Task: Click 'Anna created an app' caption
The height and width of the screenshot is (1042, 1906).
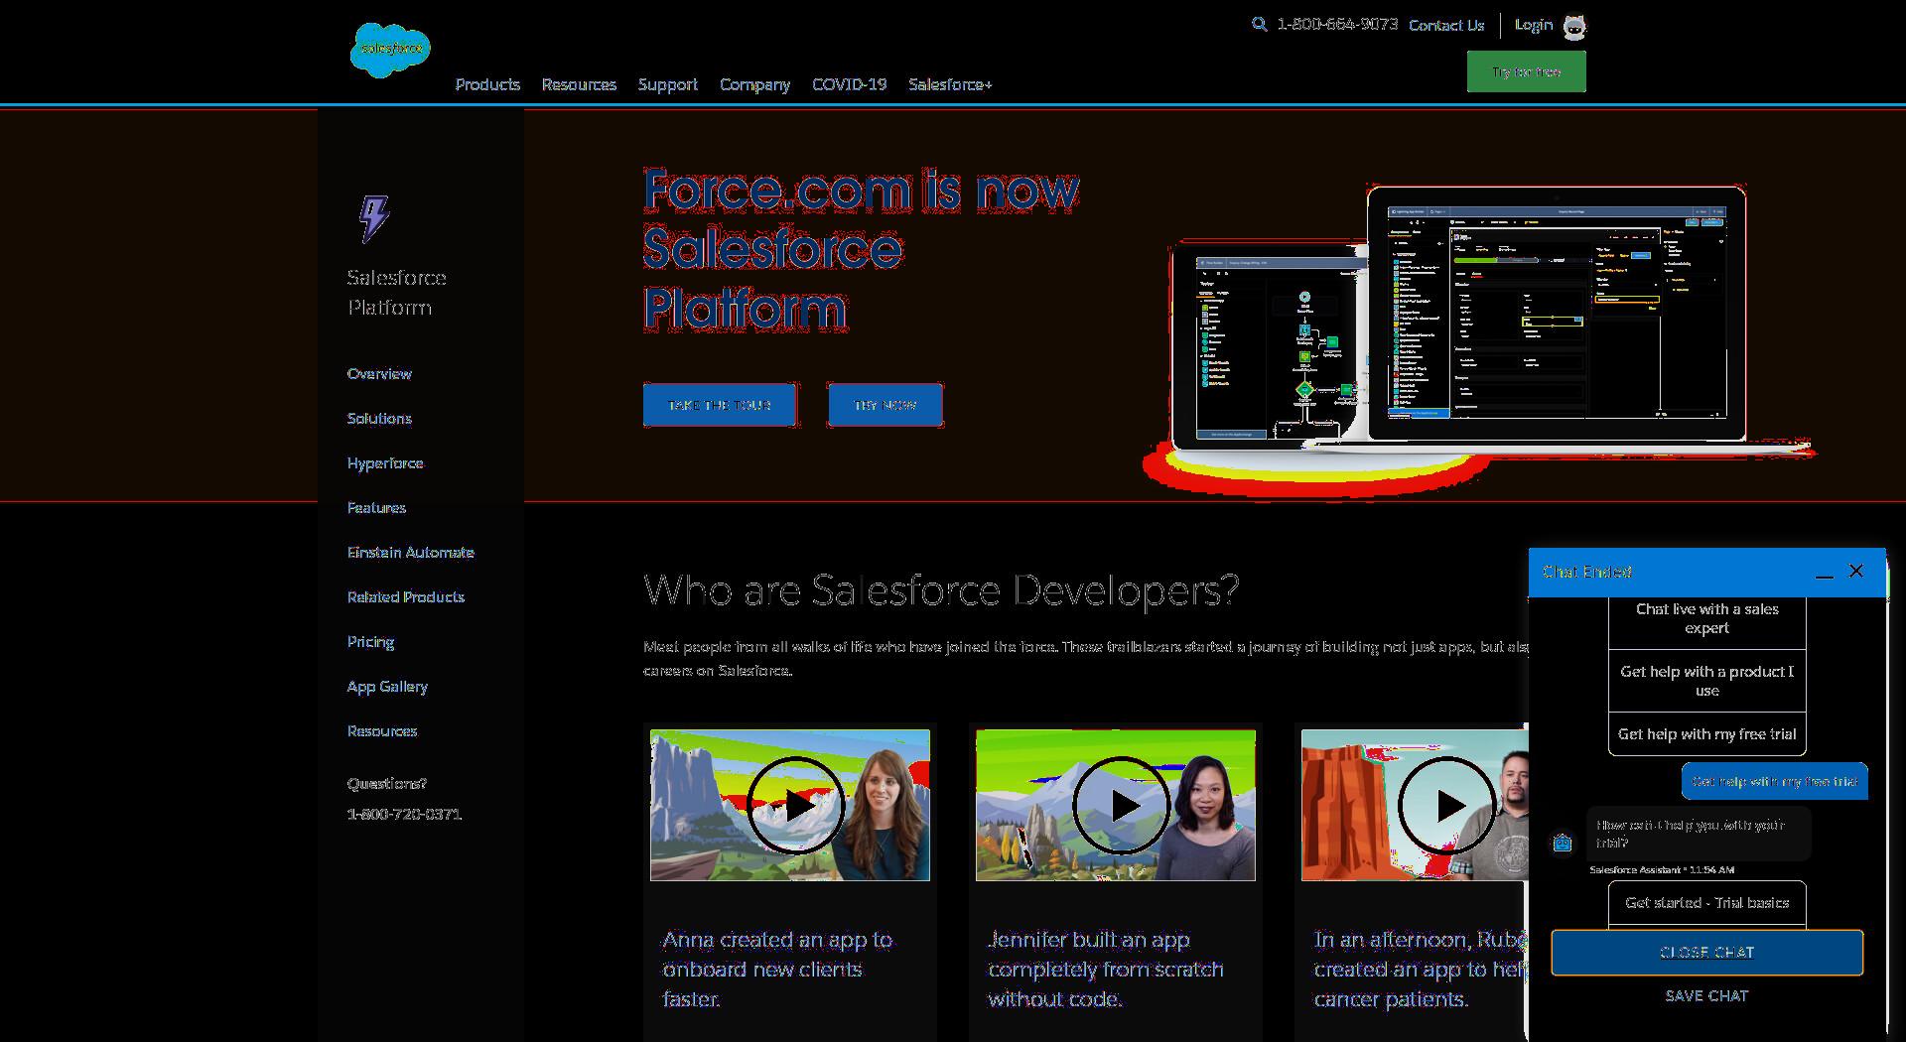Action: (777, 969)
